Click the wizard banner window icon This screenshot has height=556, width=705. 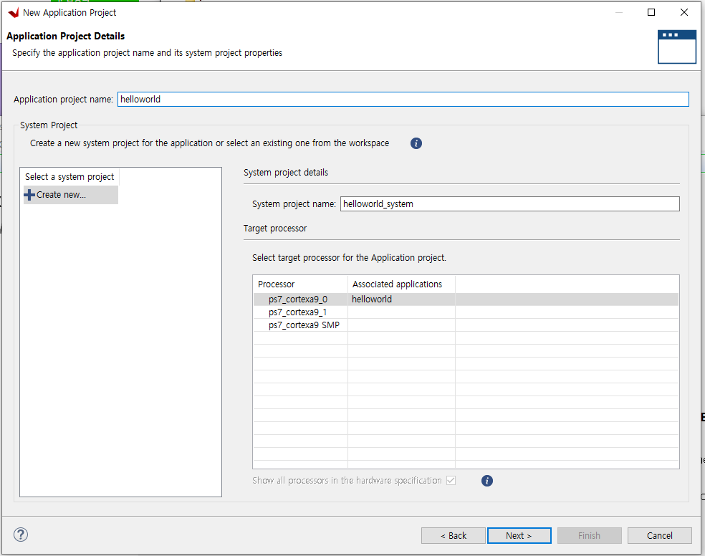676,47
